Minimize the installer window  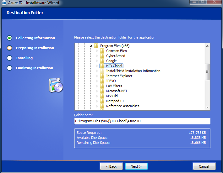[x=194, y=2]
